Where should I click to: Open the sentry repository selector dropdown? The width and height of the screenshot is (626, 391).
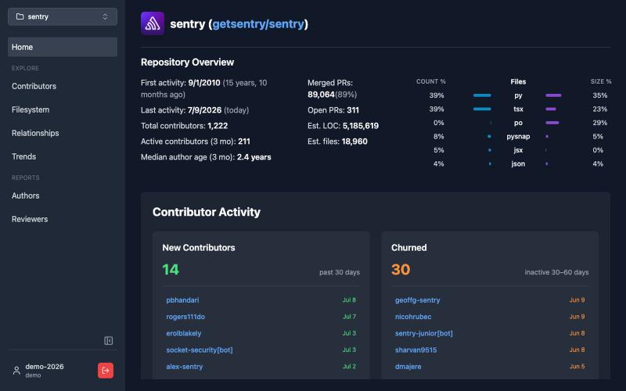pos(63,16)
